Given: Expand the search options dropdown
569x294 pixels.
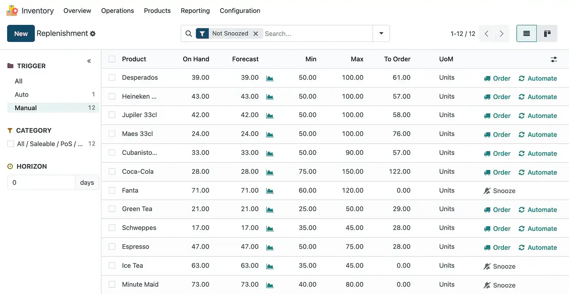Looking at the screenshot, I should (x=381, y=33).
